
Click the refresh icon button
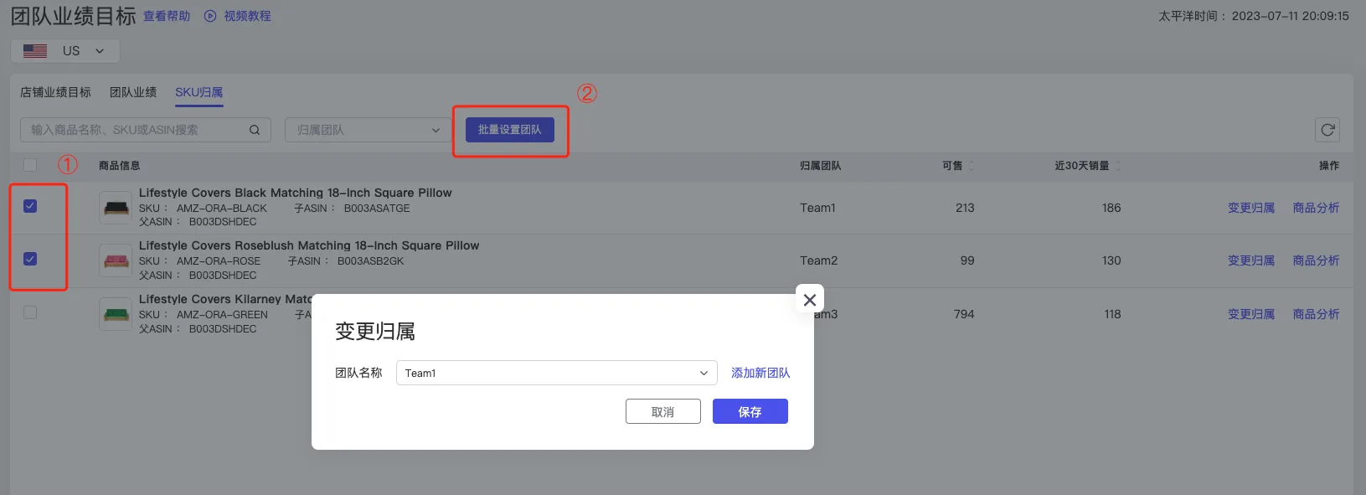tap(1327, 130)
